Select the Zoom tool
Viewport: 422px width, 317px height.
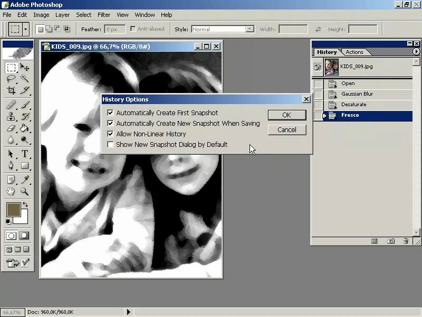click(x=24, y=191)
